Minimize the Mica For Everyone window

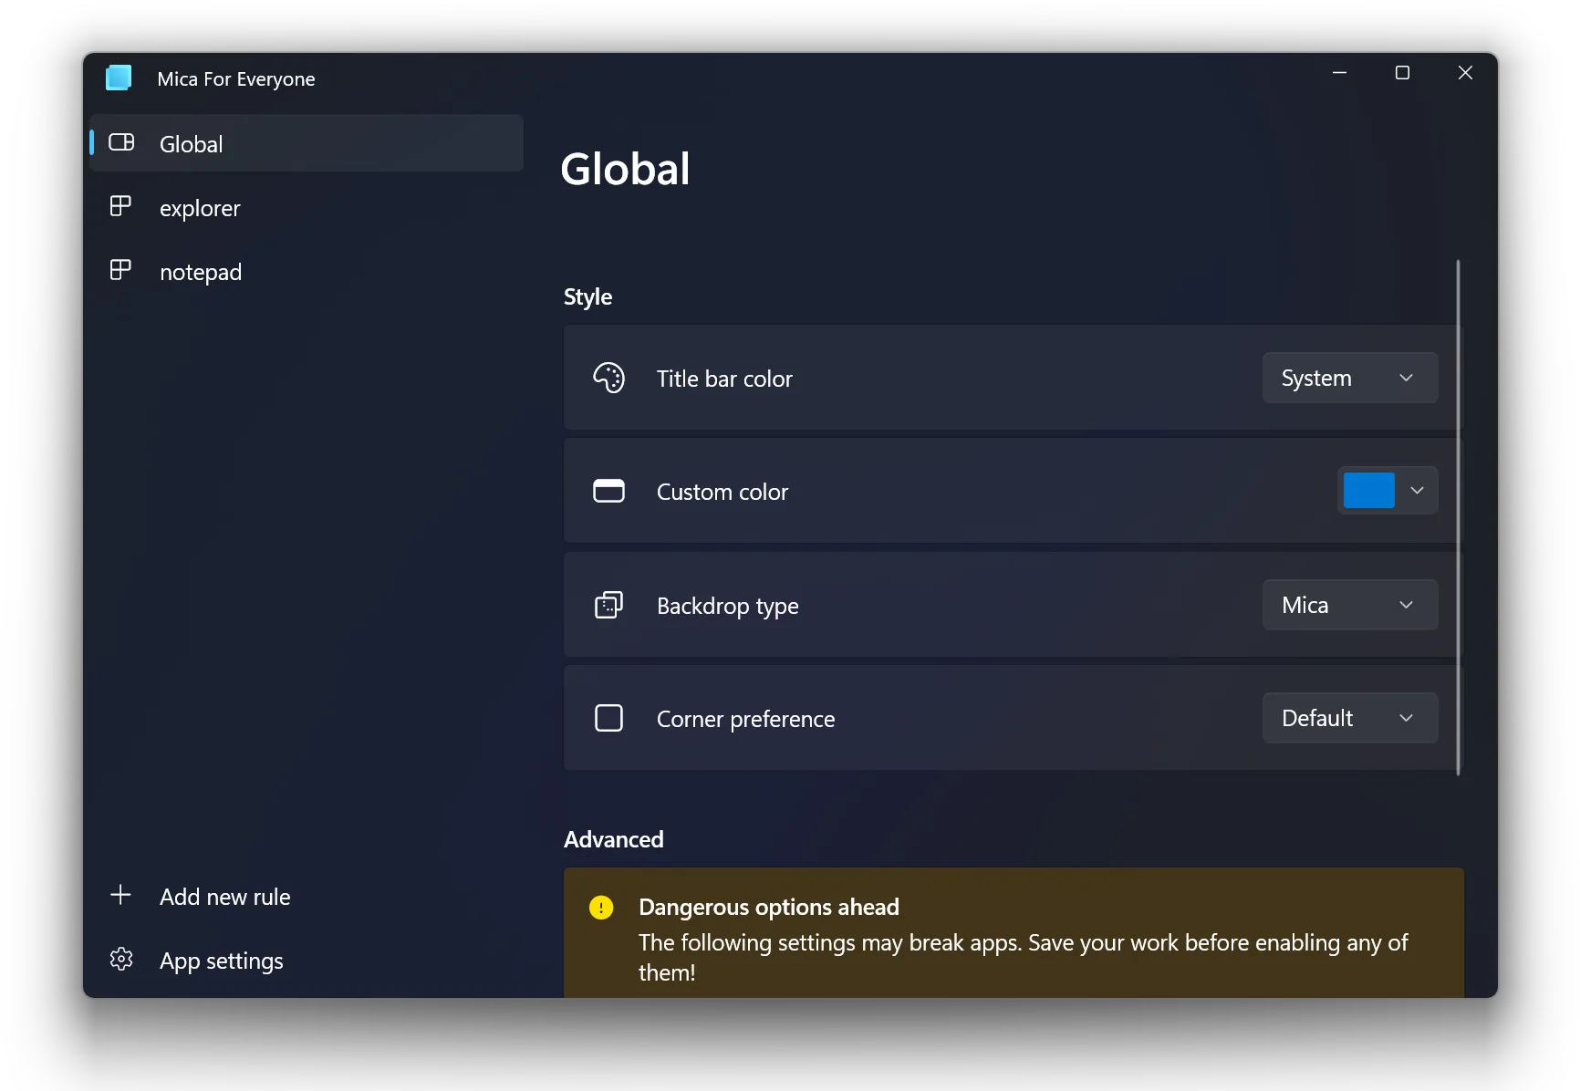point(1339,73)
